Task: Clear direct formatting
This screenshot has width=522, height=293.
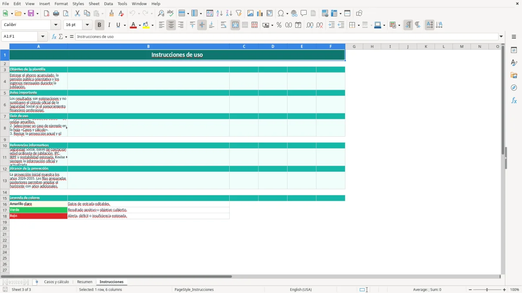Action: pos(121,13)
